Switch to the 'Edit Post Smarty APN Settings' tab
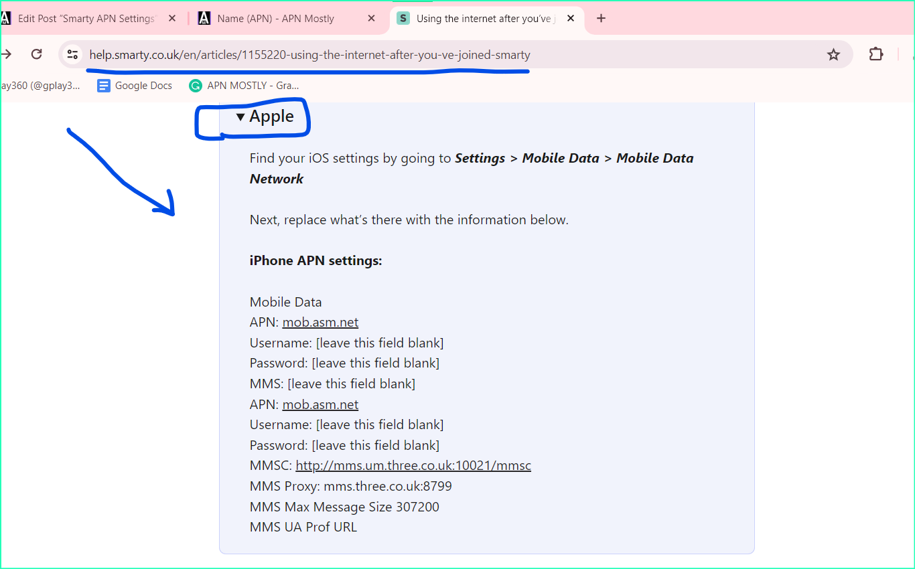Image resolution: width=915 pixels, height=569 pixels. [87, 18]
